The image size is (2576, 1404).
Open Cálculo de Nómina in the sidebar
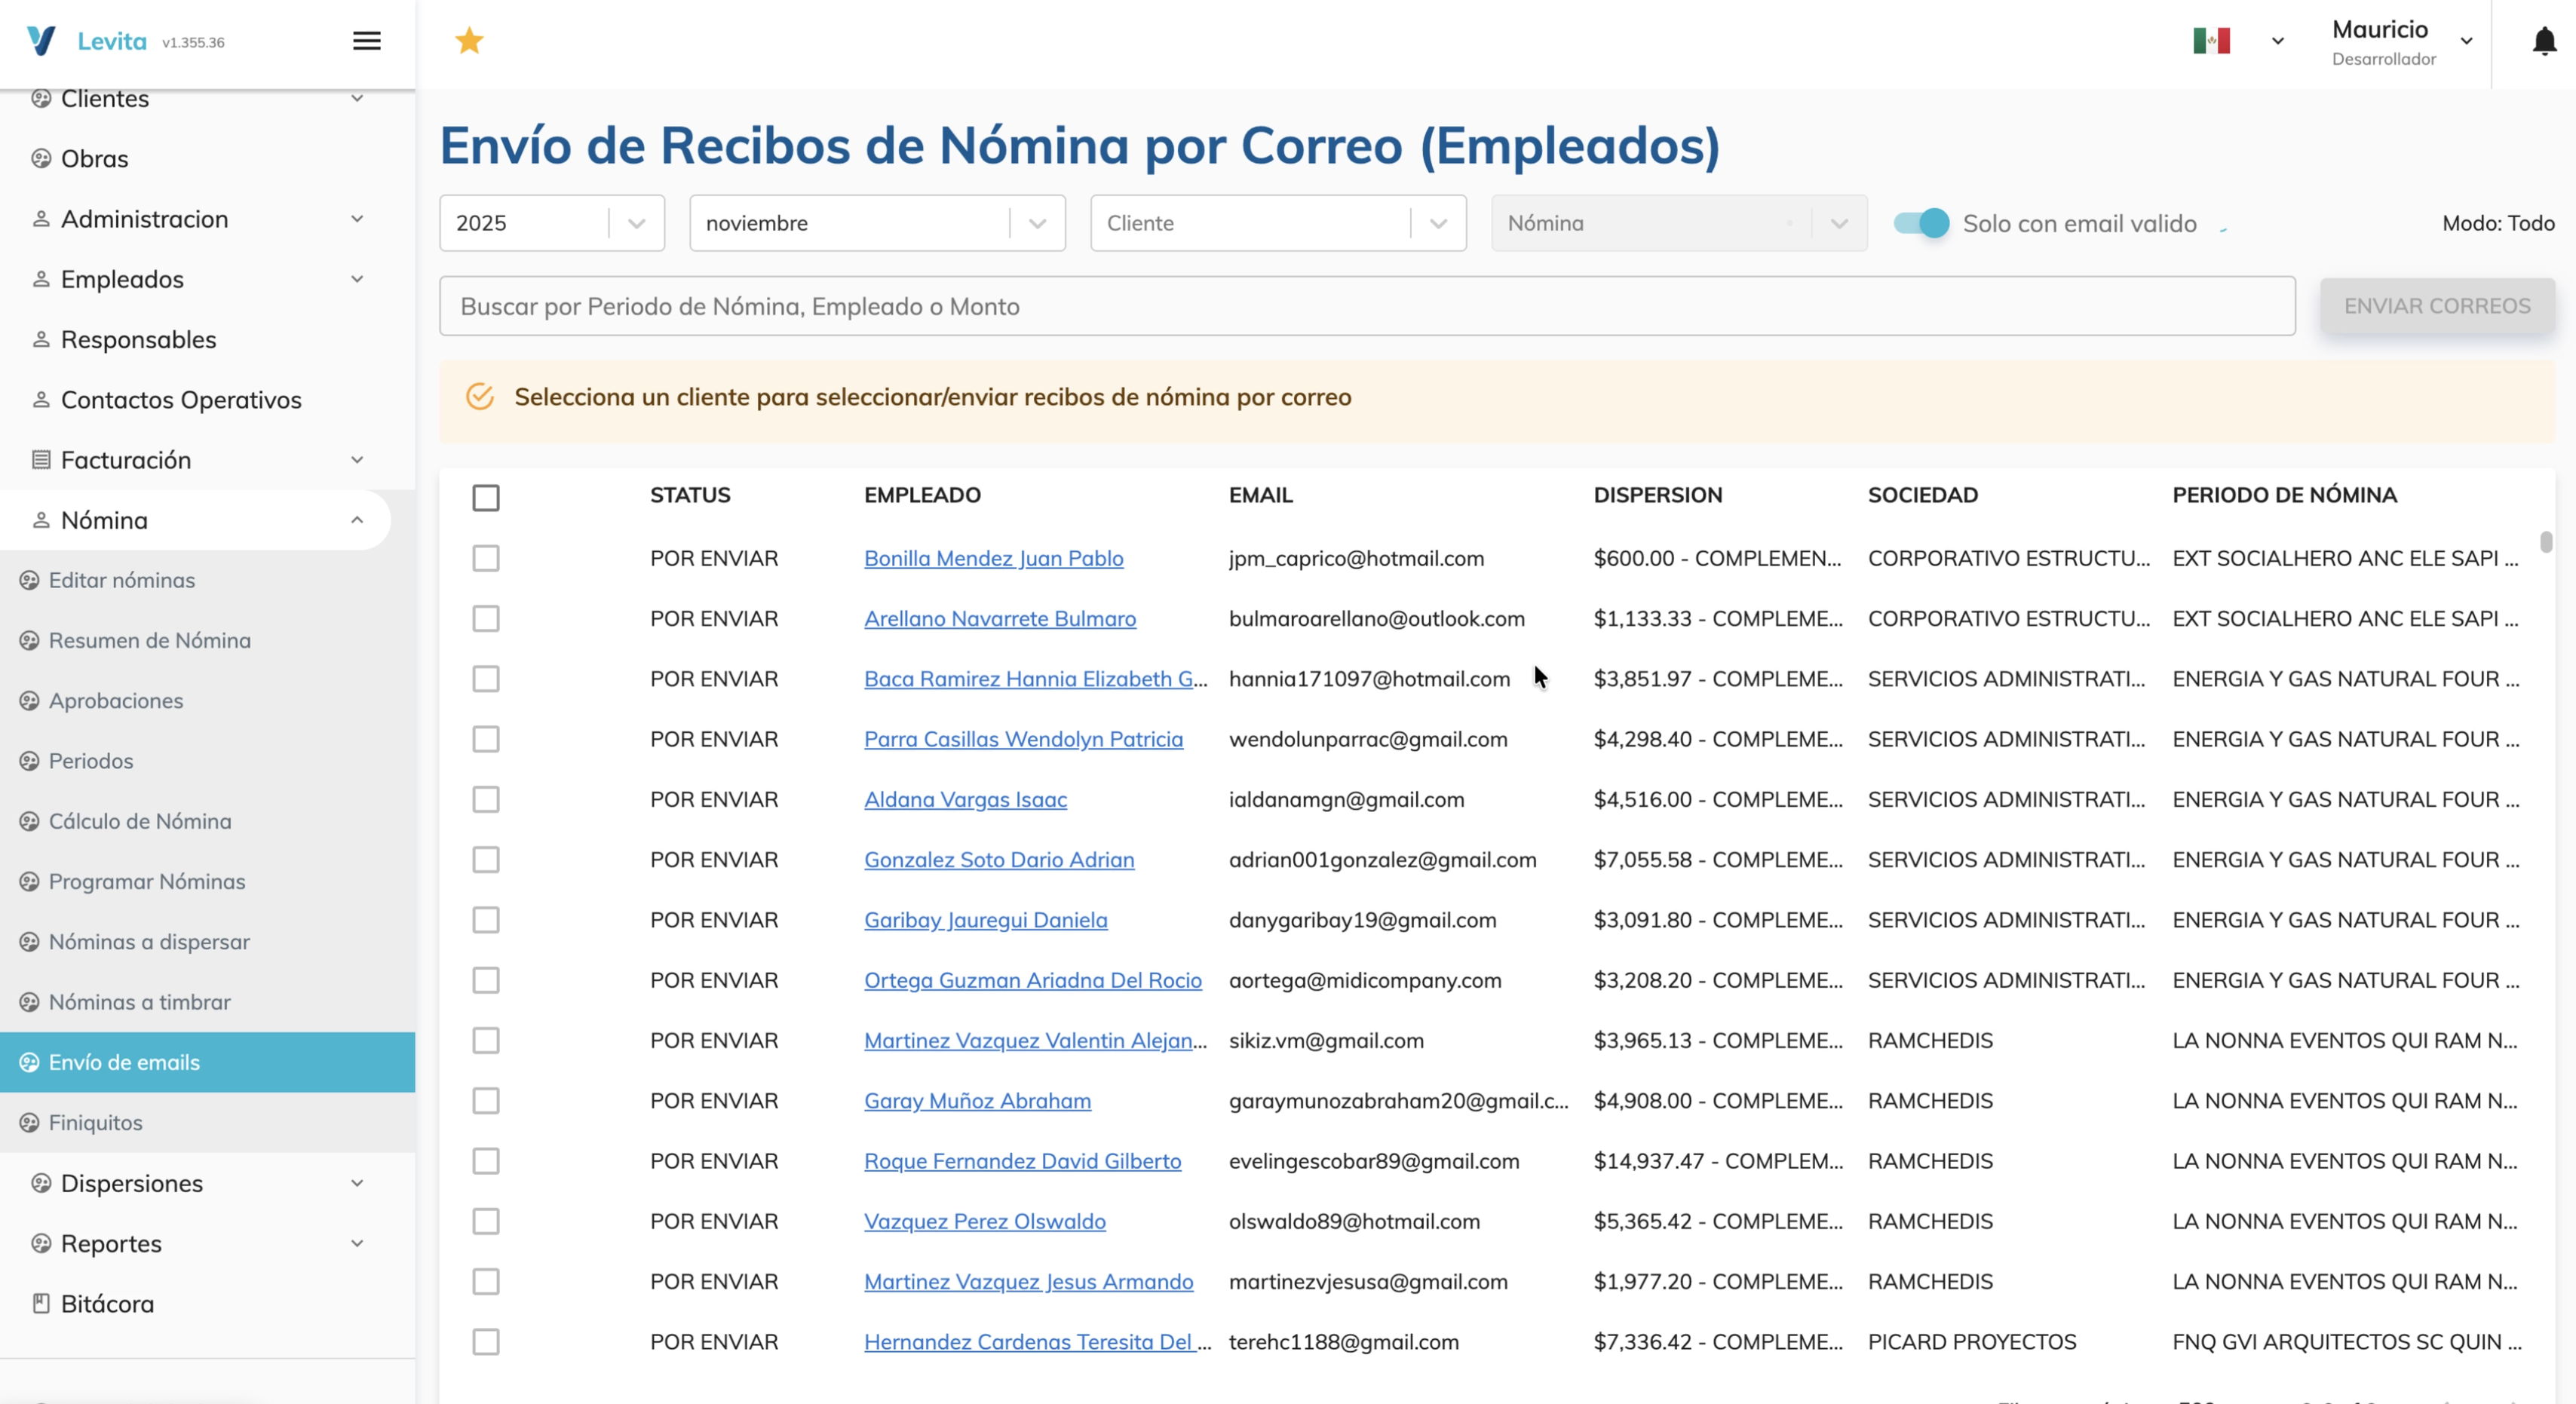29,821
